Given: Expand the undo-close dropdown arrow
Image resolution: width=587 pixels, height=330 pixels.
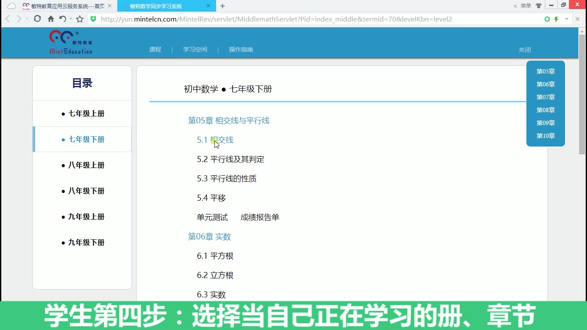Looking at the screenshot, I should coord(70,19).
